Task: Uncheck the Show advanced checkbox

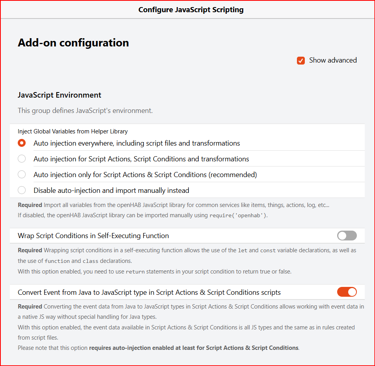Action: tap(301, 61)
